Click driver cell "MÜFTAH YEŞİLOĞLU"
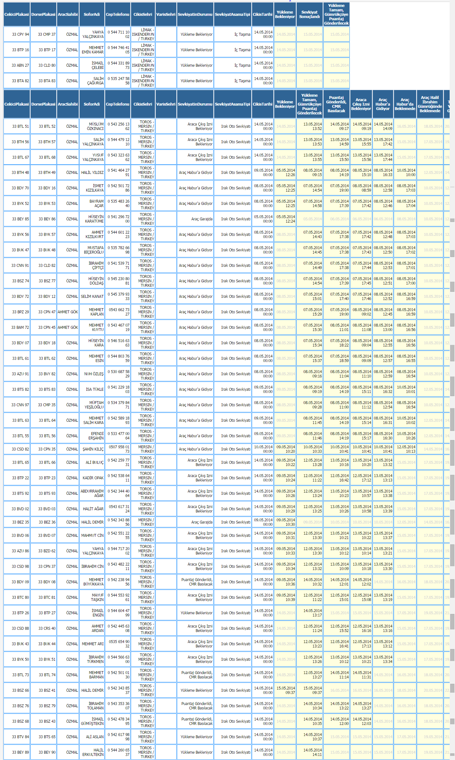 tap(92, 405)
